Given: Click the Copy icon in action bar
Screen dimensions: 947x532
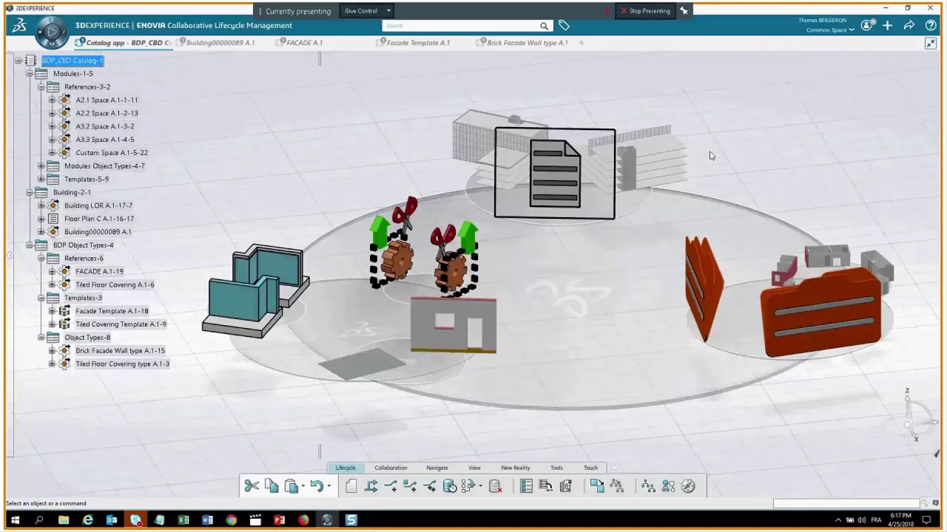Looking at the screenshot, I should (272, 486).
